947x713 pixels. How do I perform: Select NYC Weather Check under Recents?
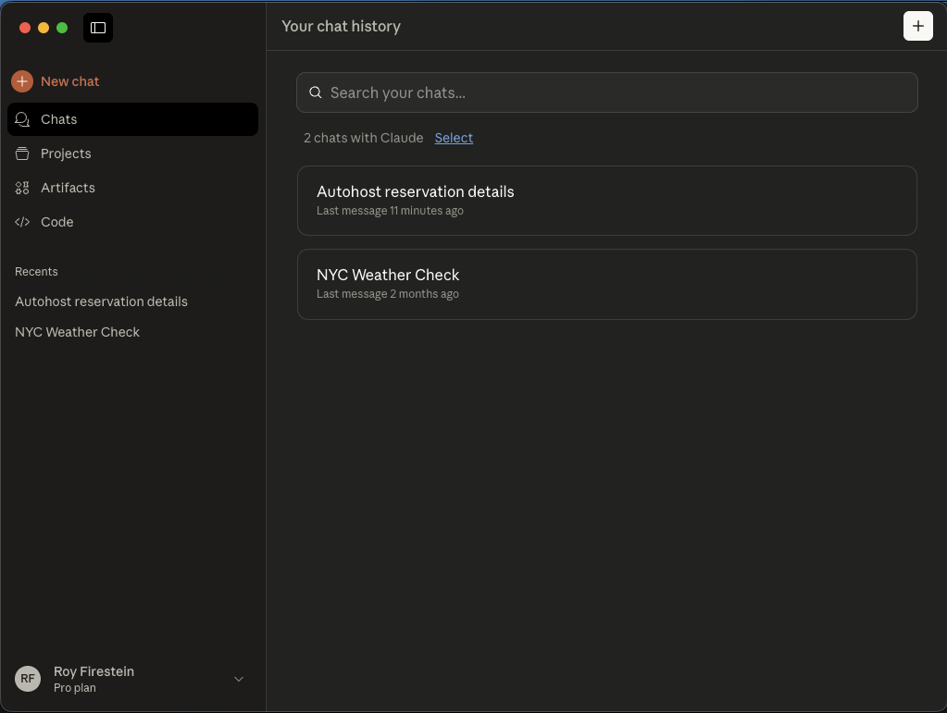[77, 332]
